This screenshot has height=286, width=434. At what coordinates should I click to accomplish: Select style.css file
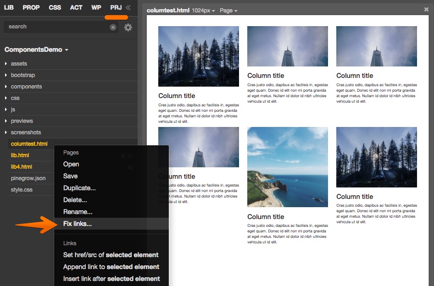[22, 190]
